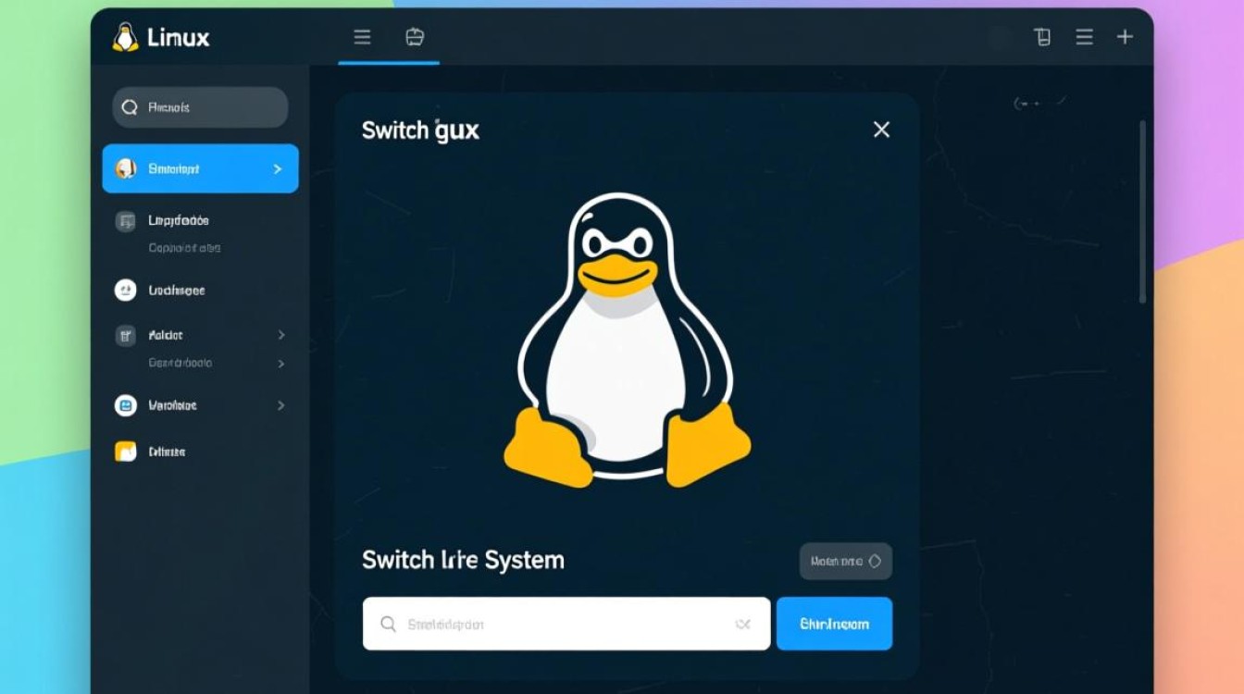1244x694 pixels.
Task: Expand the highlighted sidebar entry with chevron
Action: (278, 168)
